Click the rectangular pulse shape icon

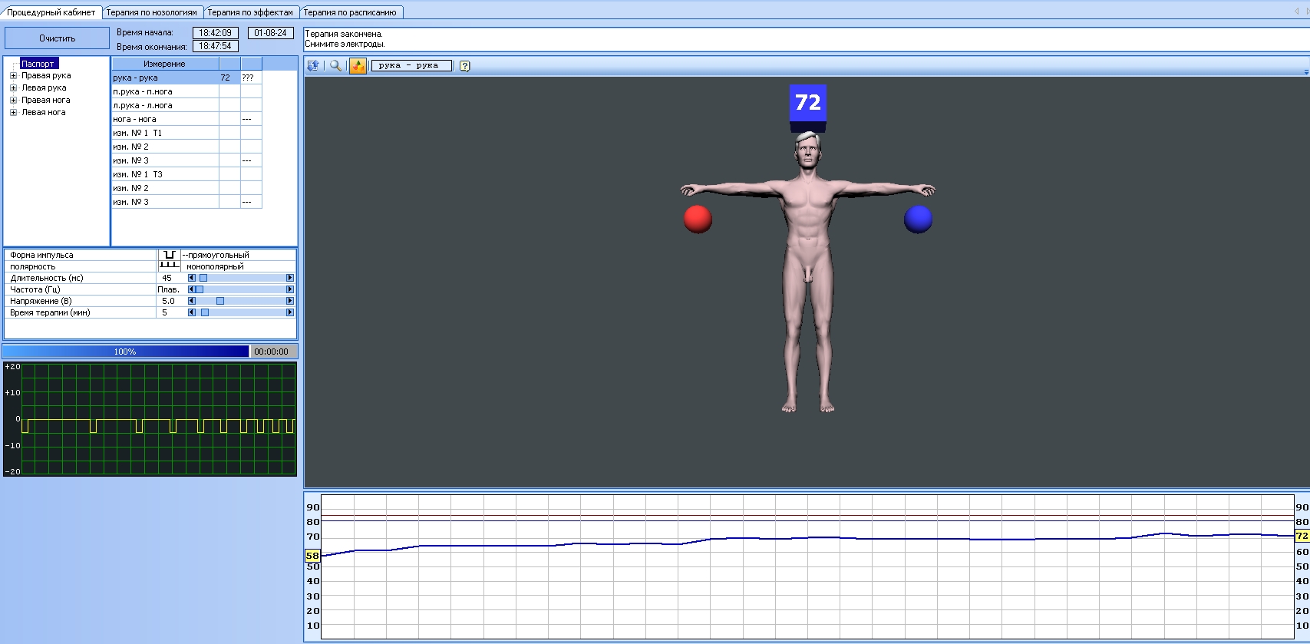coord(169,255)
